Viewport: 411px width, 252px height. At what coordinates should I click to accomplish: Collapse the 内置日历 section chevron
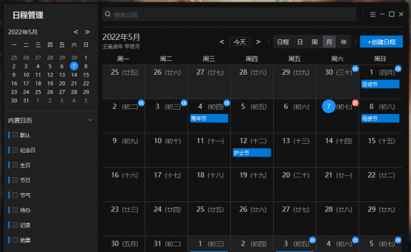pyautogui.click(x=90, y=120)
